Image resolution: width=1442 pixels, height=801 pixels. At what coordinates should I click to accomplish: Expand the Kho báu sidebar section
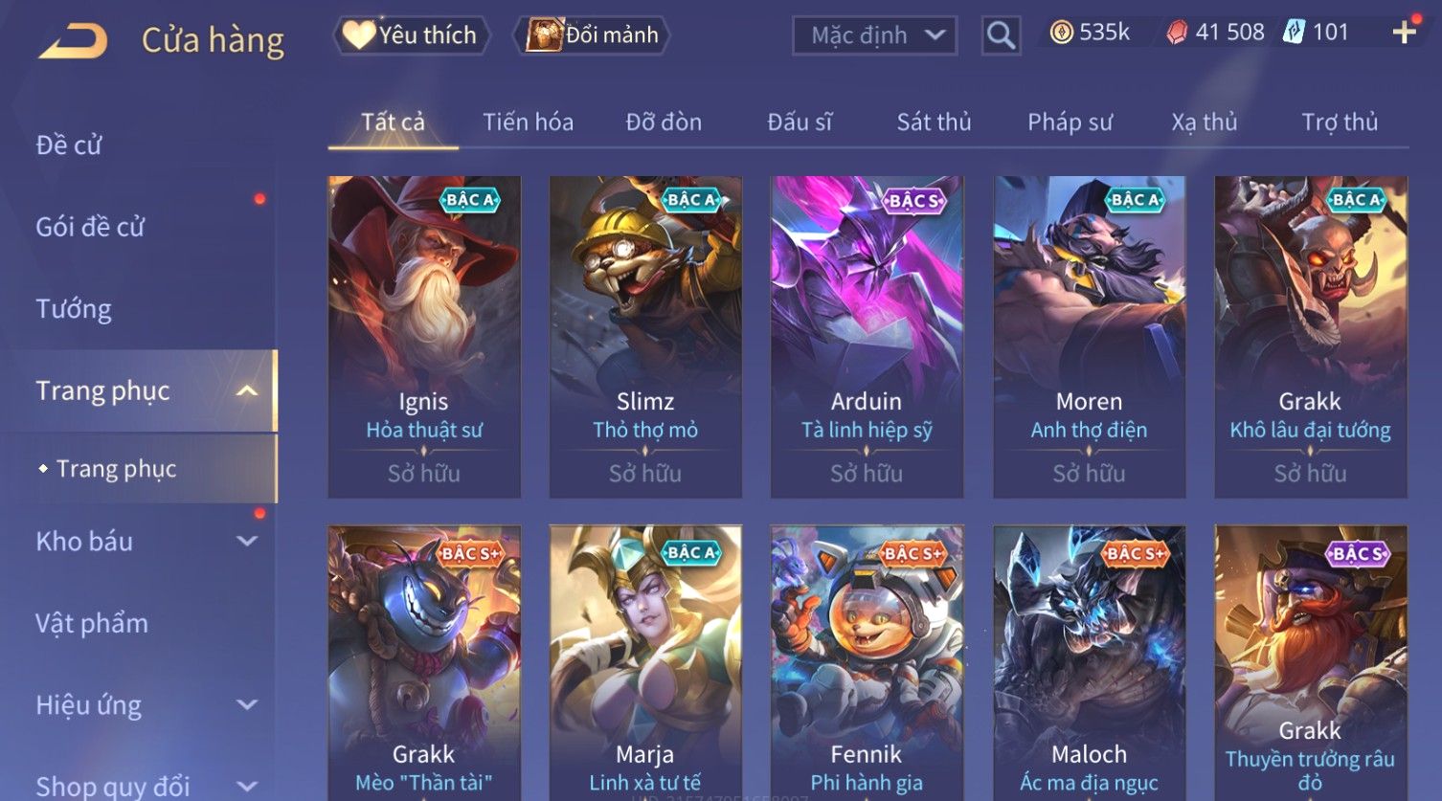coord(247,542)
